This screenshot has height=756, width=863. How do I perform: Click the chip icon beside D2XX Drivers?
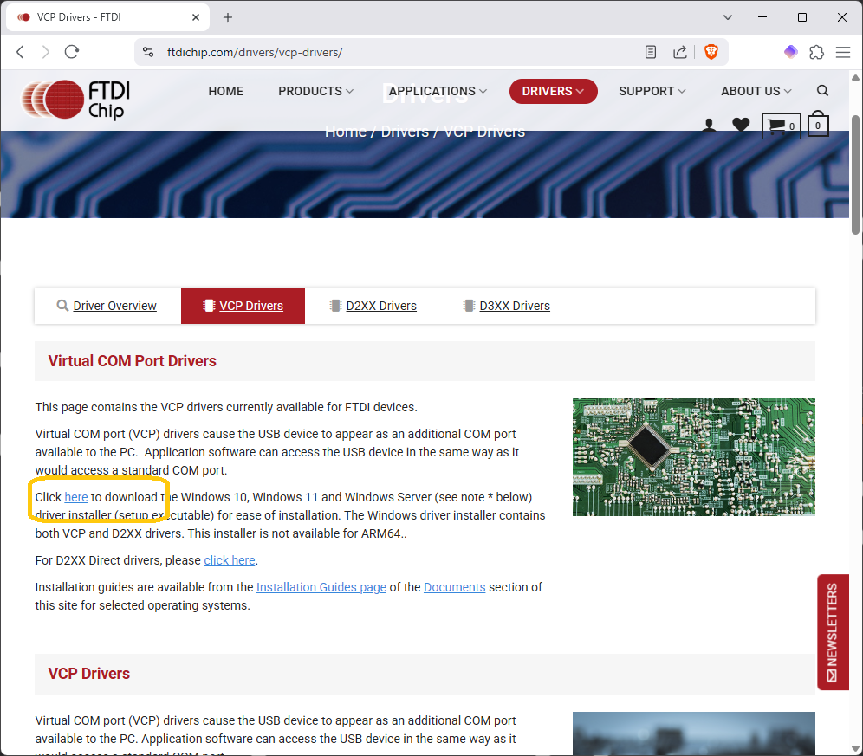click(335, 306)
